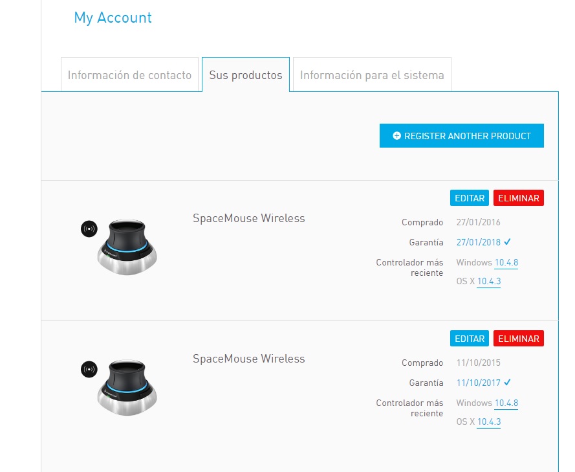Delete the second SpaceMouse Wireless entry
The height and width of the screenshot is (472, 575).
coord(519,338)
